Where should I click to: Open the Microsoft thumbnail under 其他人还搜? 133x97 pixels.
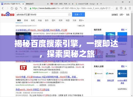pyautogui.click(x=99, y=74)
